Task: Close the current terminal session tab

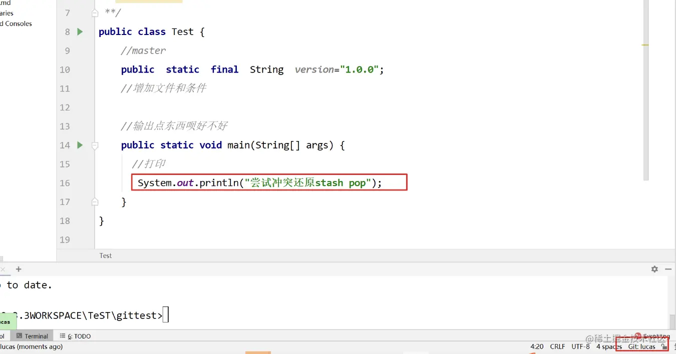Action: (3, 269)
